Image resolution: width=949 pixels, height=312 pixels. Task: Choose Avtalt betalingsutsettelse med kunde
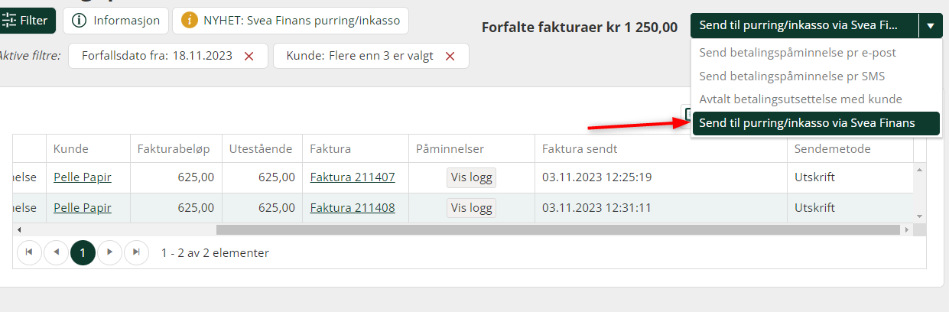[801, 99]
